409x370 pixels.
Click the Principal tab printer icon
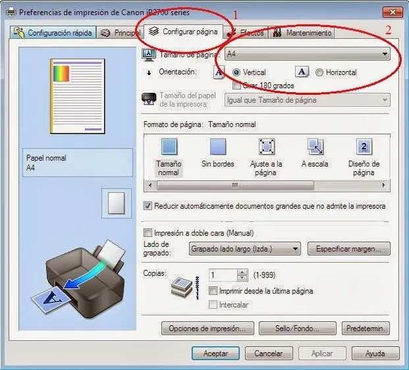pos(105,33)
